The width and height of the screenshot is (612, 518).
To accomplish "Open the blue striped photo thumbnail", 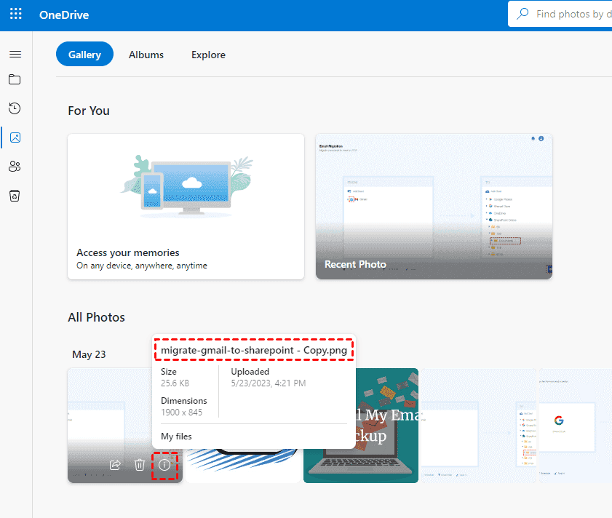I will [x=243, y=466].
